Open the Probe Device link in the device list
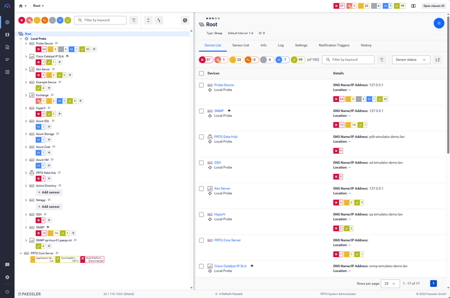Screen dimensions: 450x298 click(x=224, y=85)
